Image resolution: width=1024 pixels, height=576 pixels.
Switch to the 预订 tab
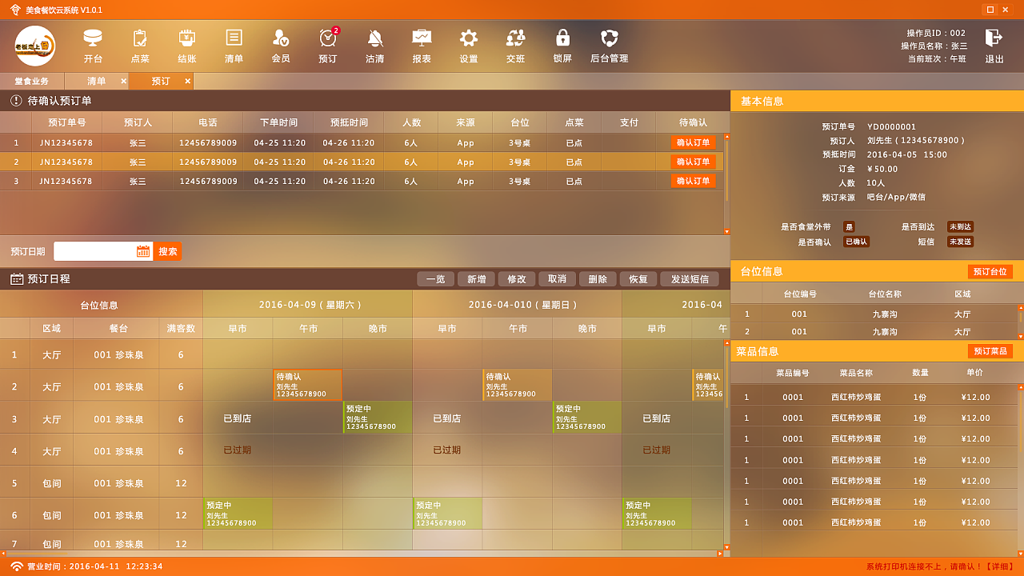(161, 82)
